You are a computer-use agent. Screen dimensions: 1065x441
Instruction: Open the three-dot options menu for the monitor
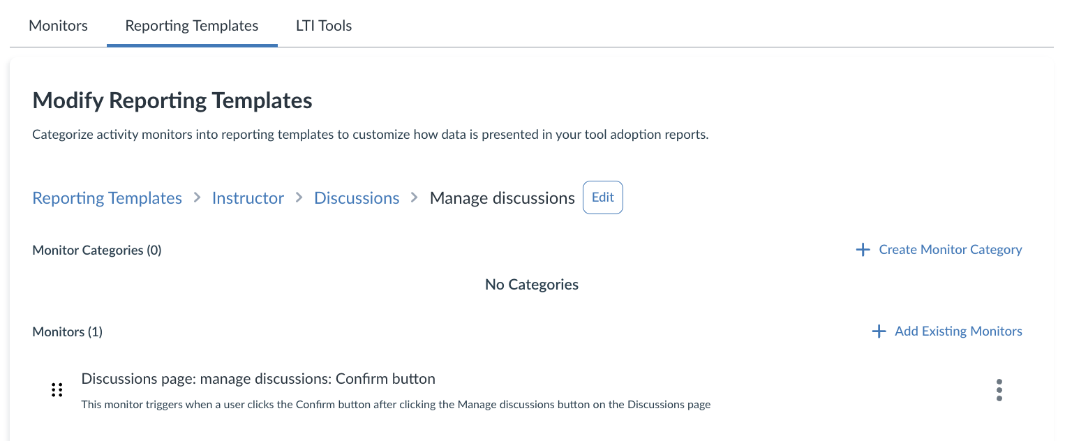pyautogui.click(x=999, y=390)
